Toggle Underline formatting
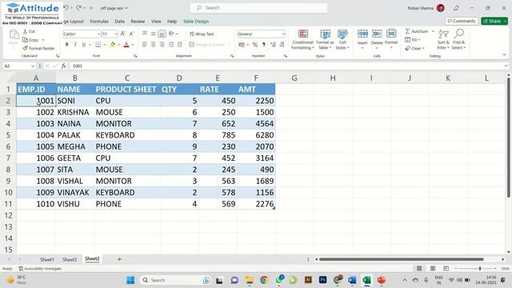 click(x=83, y=45)
